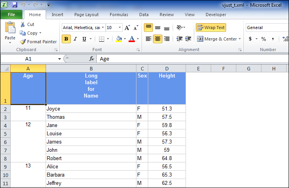Click the Percent Style icon

pyautogui.click(x=263, y=39)
